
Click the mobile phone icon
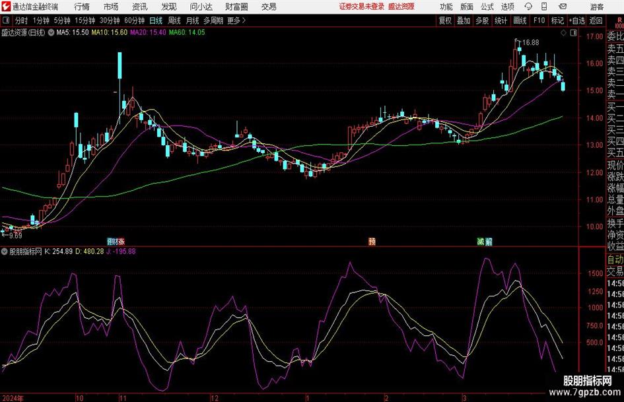[544, 7]
